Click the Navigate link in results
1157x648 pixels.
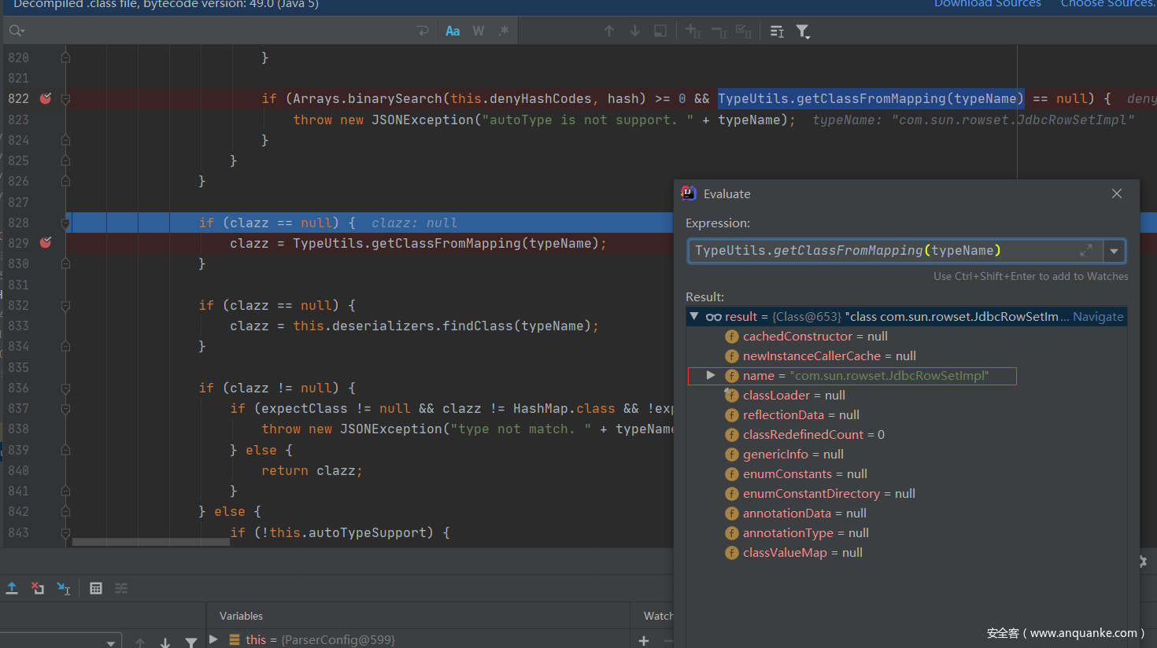[1098, 317]
